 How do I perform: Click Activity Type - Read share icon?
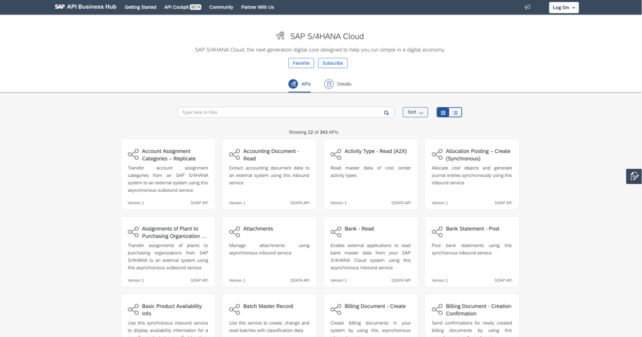(336, 154)
